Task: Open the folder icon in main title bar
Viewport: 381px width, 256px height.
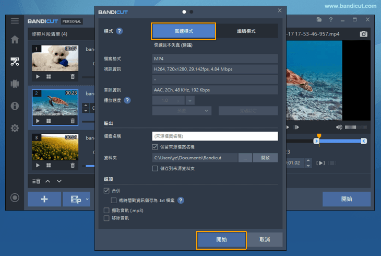Action: click(x=319, y=19)
